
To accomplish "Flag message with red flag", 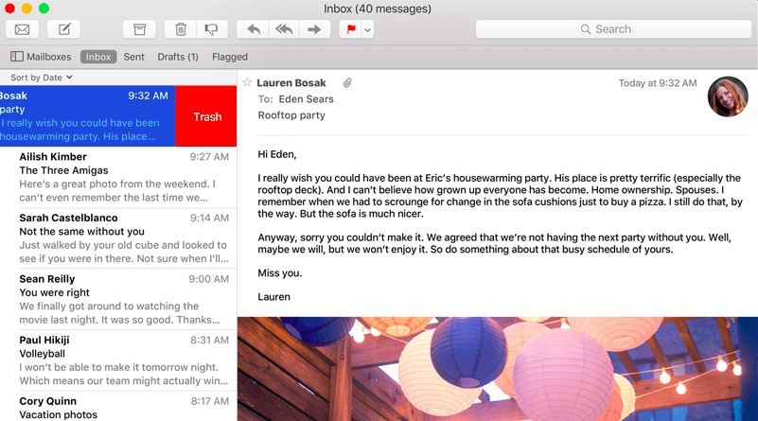I will tap(351, 29).
